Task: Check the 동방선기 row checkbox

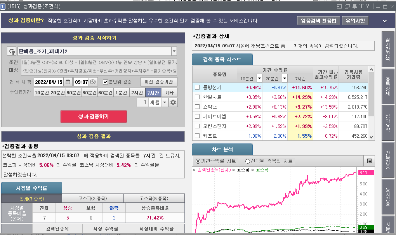Action: pos(197,87)
